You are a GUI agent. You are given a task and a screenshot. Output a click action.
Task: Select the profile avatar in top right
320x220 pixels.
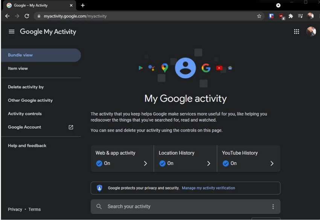(311, 32)
